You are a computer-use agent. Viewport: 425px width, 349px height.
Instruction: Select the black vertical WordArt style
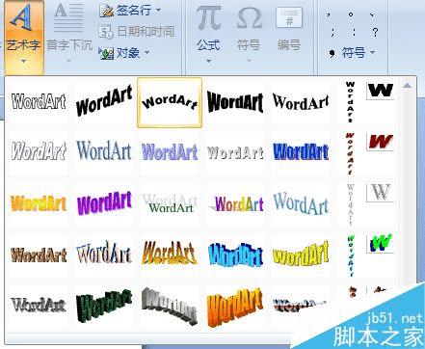click(x=350, y=101)
